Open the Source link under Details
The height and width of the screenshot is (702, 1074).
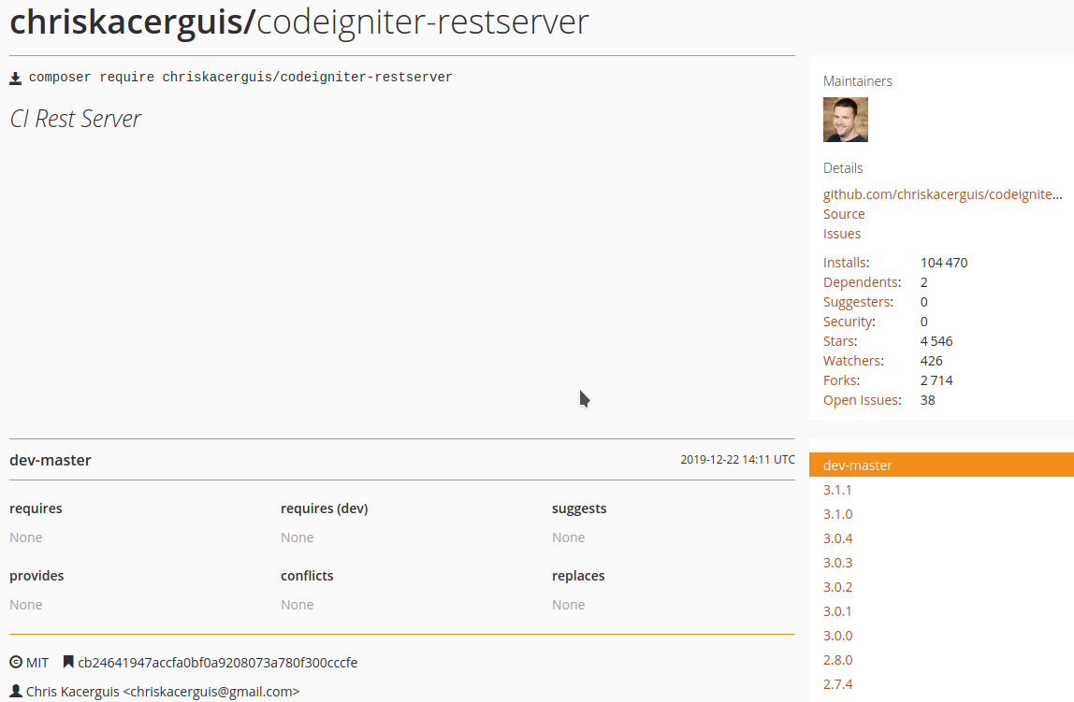click(x=843, y=213)
